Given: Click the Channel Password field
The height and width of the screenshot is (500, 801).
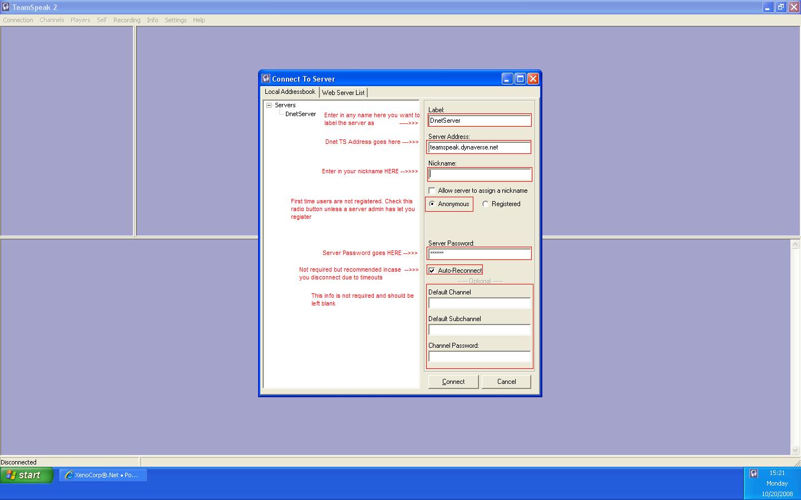Looking at the screenshot, I should (x=479, y=356).
